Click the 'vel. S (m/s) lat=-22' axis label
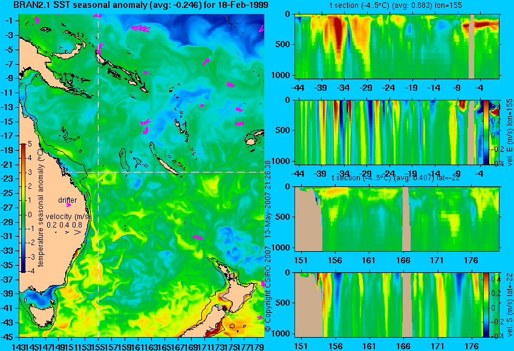This screenshot has width=514, height=351. pos(509,305)
